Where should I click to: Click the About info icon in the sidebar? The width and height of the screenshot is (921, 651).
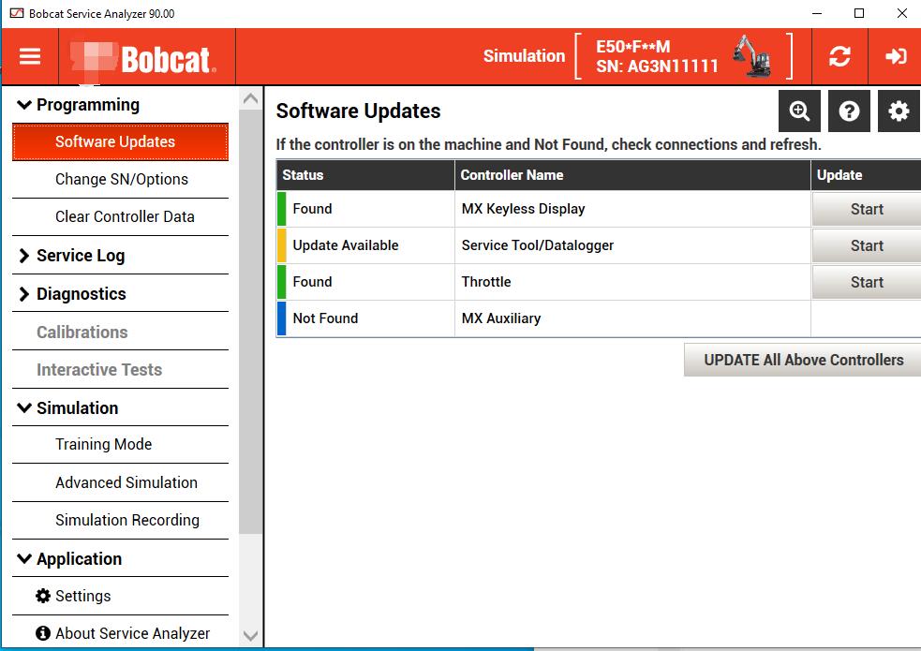pyautogui.click(x=43, y=633)
